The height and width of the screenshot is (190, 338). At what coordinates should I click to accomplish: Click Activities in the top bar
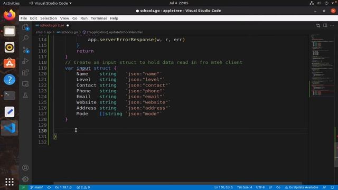(11, 3)
